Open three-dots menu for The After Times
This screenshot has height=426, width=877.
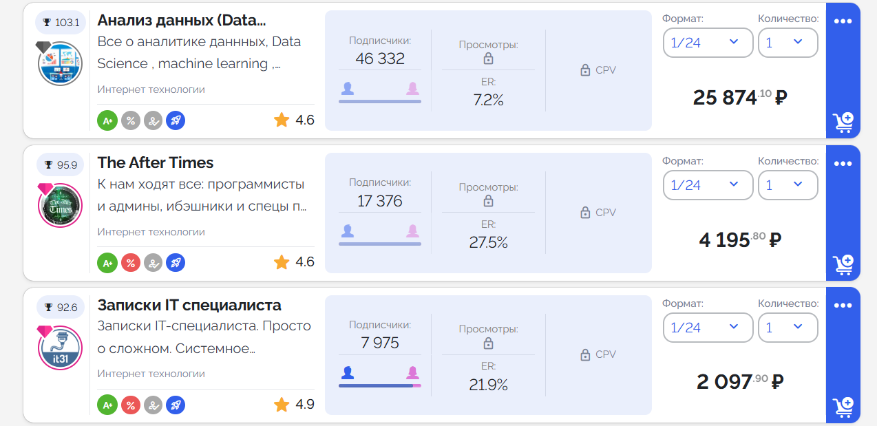pyautogui.click(x=843, y=163)
